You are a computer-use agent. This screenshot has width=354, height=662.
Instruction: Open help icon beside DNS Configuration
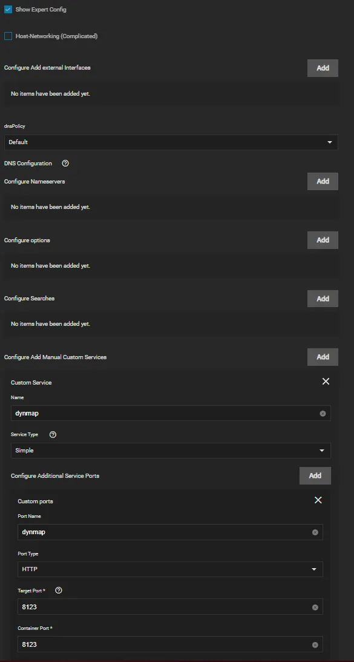pos(65,164)
